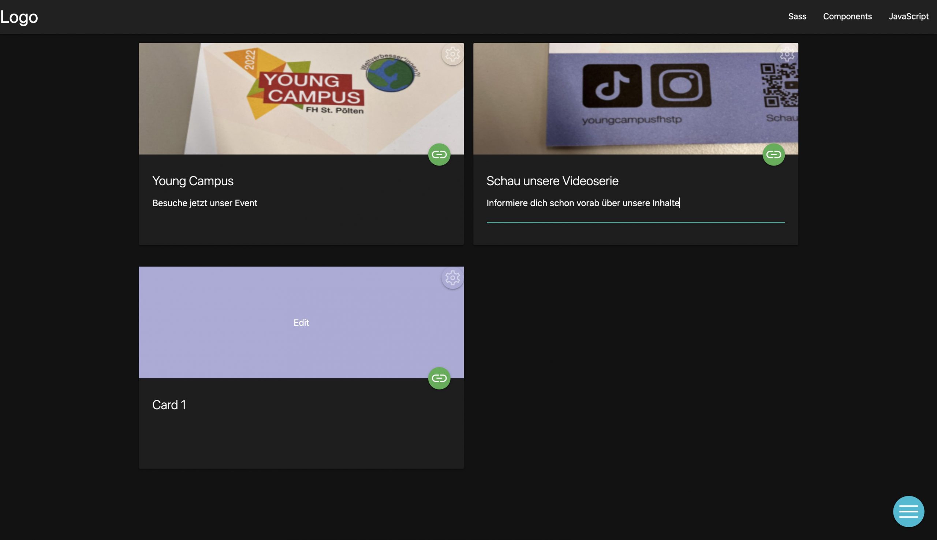Click the Logo brand link
This screenshot has height=540, width=937.
tap(19, 17)
